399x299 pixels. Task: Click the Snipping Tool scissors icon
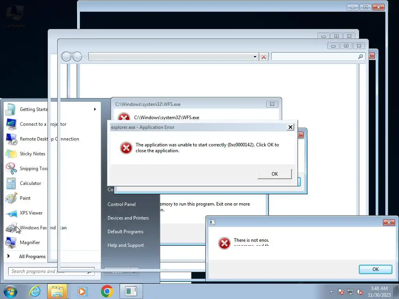pos(11,168)
